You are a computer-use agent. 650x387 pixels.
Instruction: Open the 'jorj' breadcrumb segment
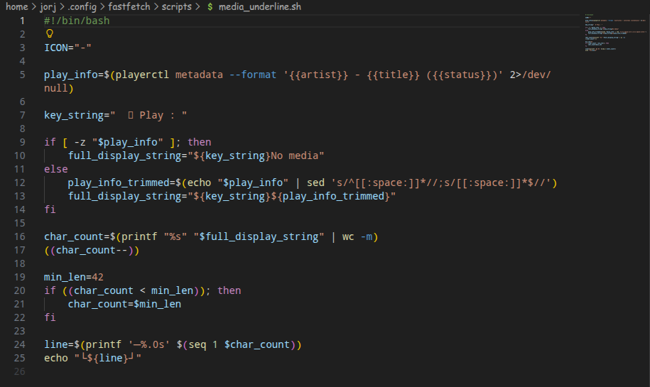coord(48,6)
